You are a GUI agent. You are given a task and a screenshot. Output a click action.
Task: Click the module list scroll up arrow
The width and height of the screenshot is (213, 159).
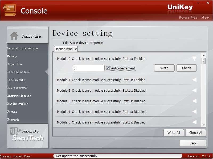tap(204, 55)
